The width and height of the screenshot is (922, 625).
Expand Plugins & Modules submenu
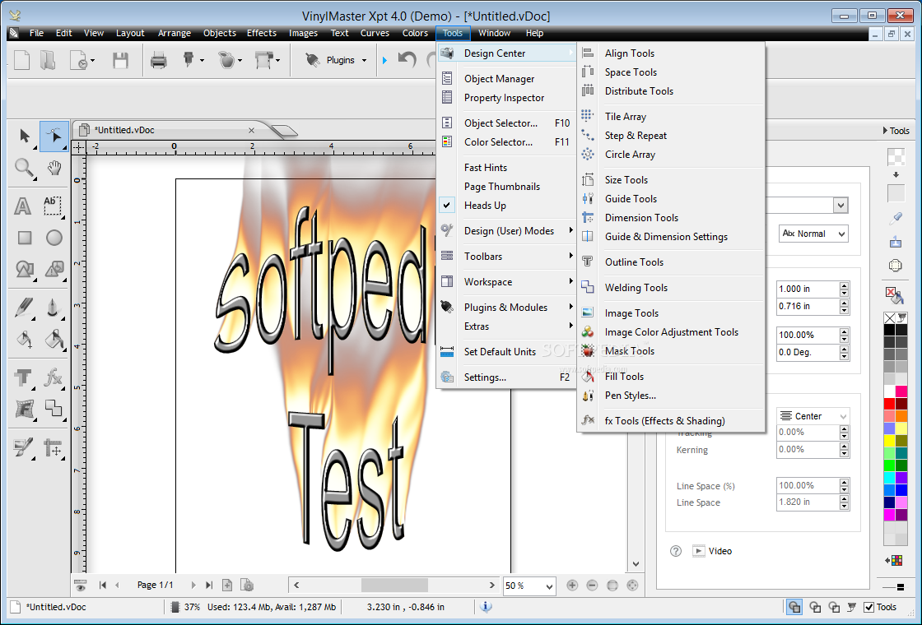(506, 308)
